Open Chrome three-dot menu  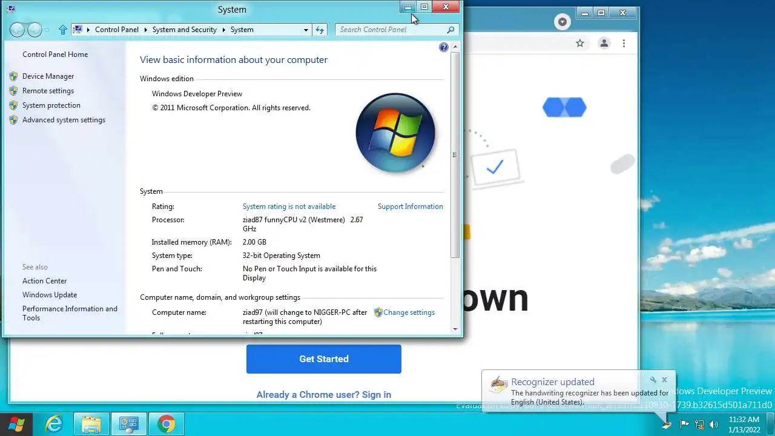(x=624, y=43)
